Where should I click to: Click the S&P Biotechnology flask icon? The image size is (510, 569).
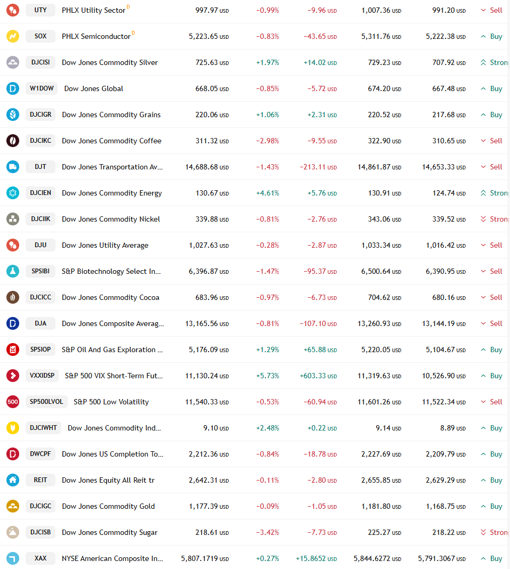pyautogui.click(x=13, y=271)
